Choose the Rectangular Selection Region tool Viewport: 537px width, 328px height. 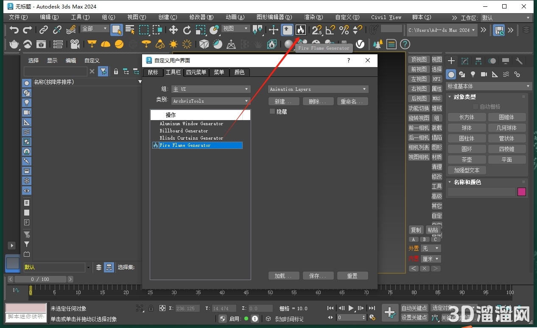[144, 30]
